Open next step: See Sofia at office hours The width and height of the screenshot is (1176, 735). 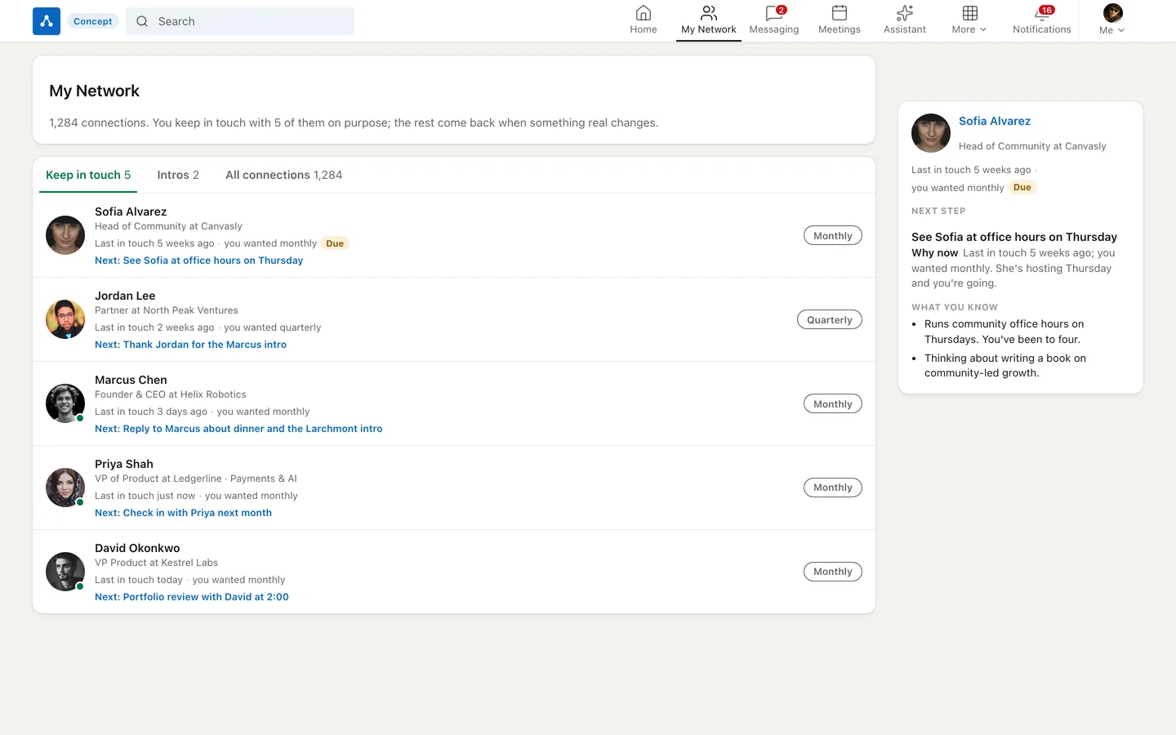click(x=198, y=261)
